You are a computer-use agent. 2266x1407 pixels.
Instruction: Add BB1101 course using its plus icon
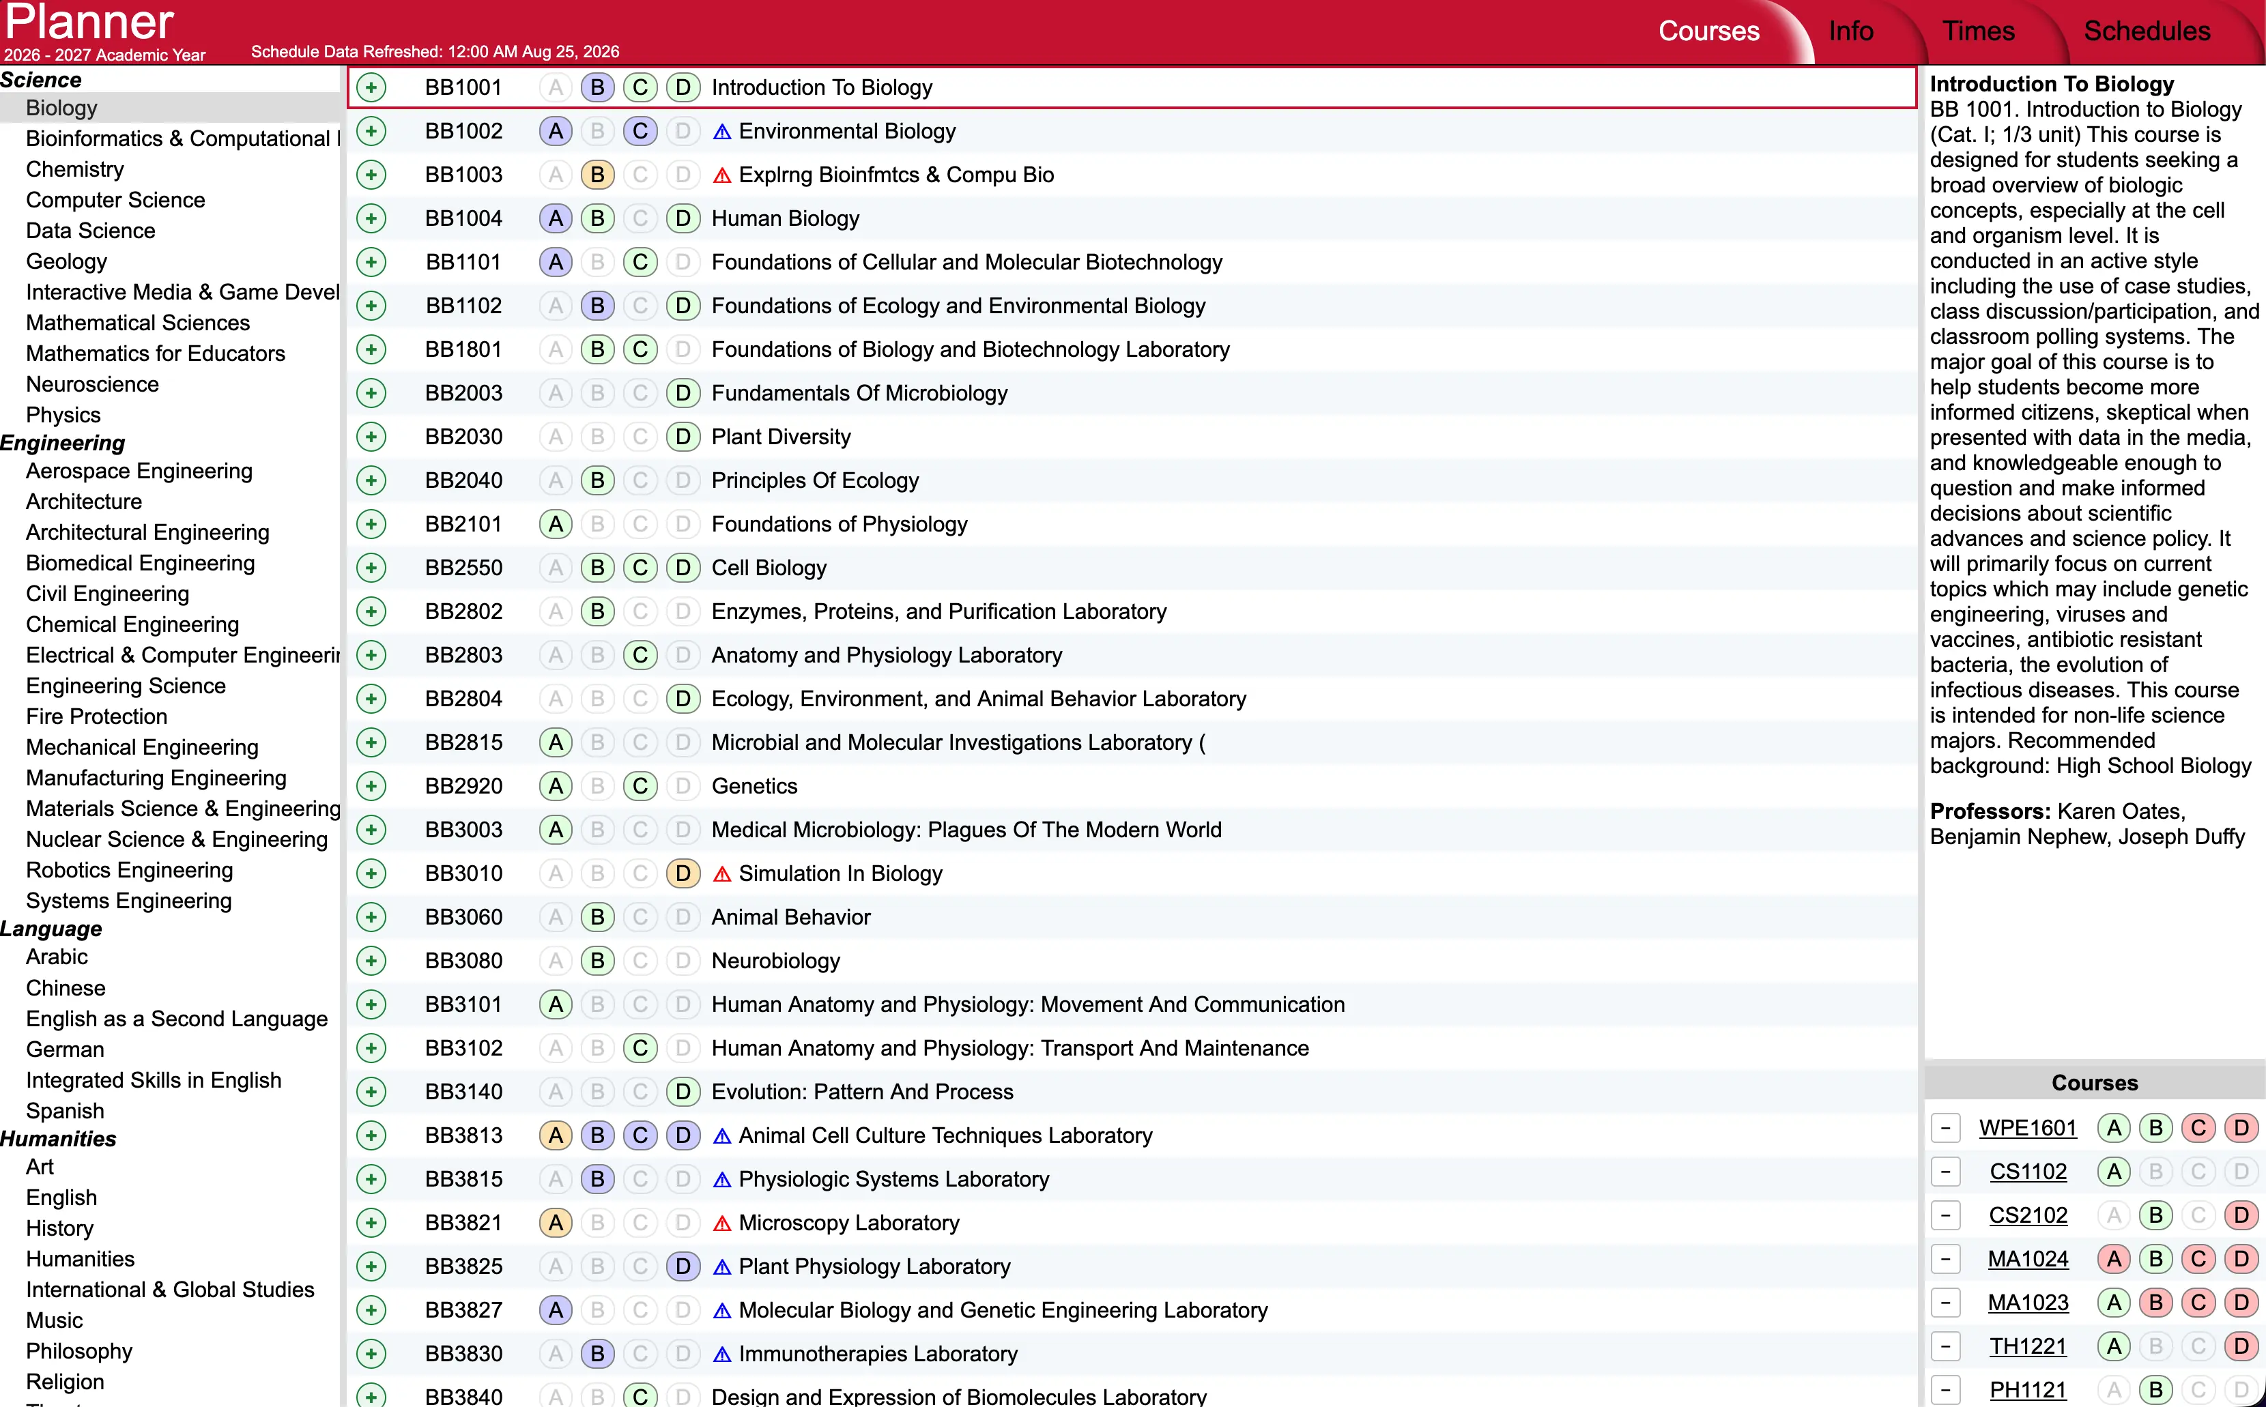[x=371, y=263]
